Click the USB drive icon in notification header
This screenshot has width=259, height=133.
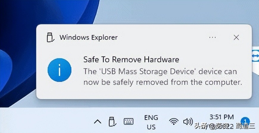[50, 38]
